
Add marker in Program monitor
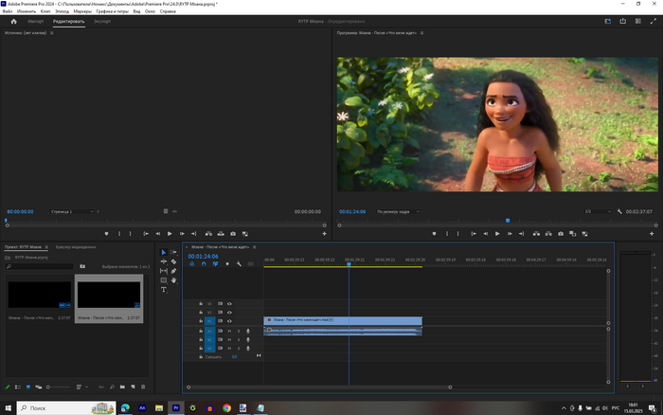click(x=434, y=233)
